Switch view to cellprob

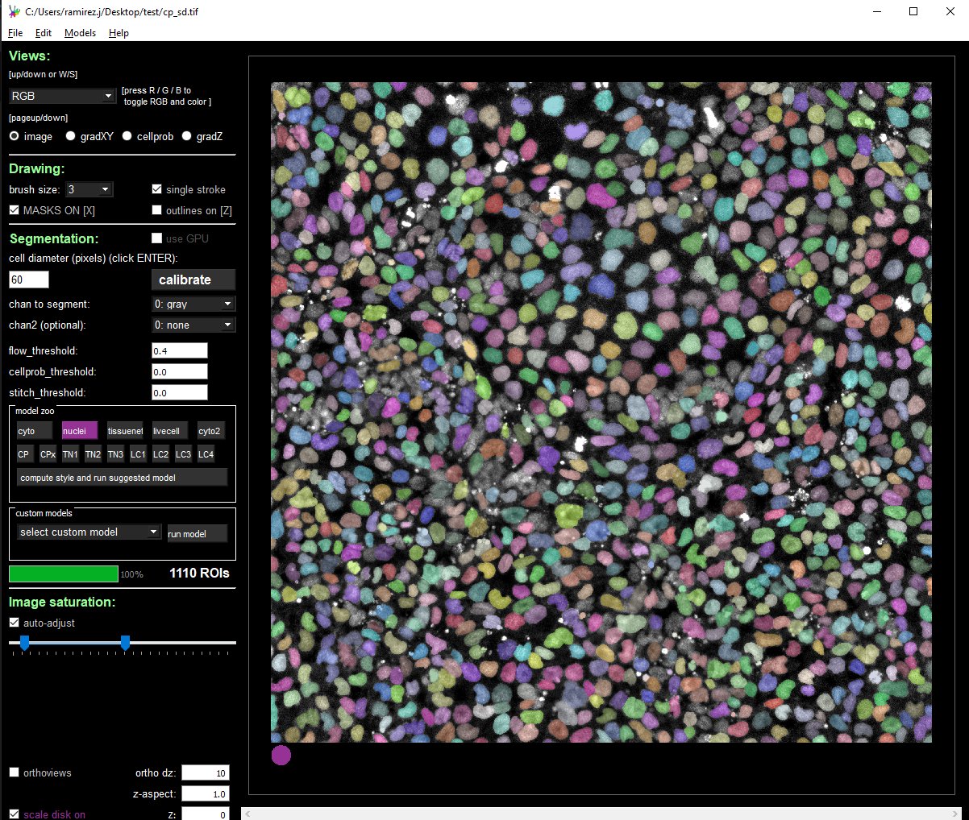tap(127, 136)
